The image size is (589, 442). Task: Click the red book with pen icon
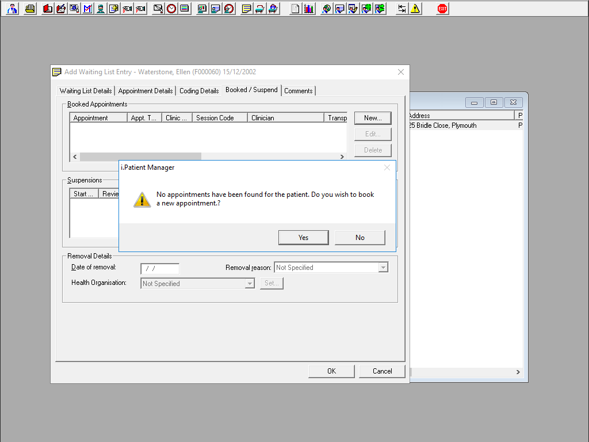coord(61,8)
